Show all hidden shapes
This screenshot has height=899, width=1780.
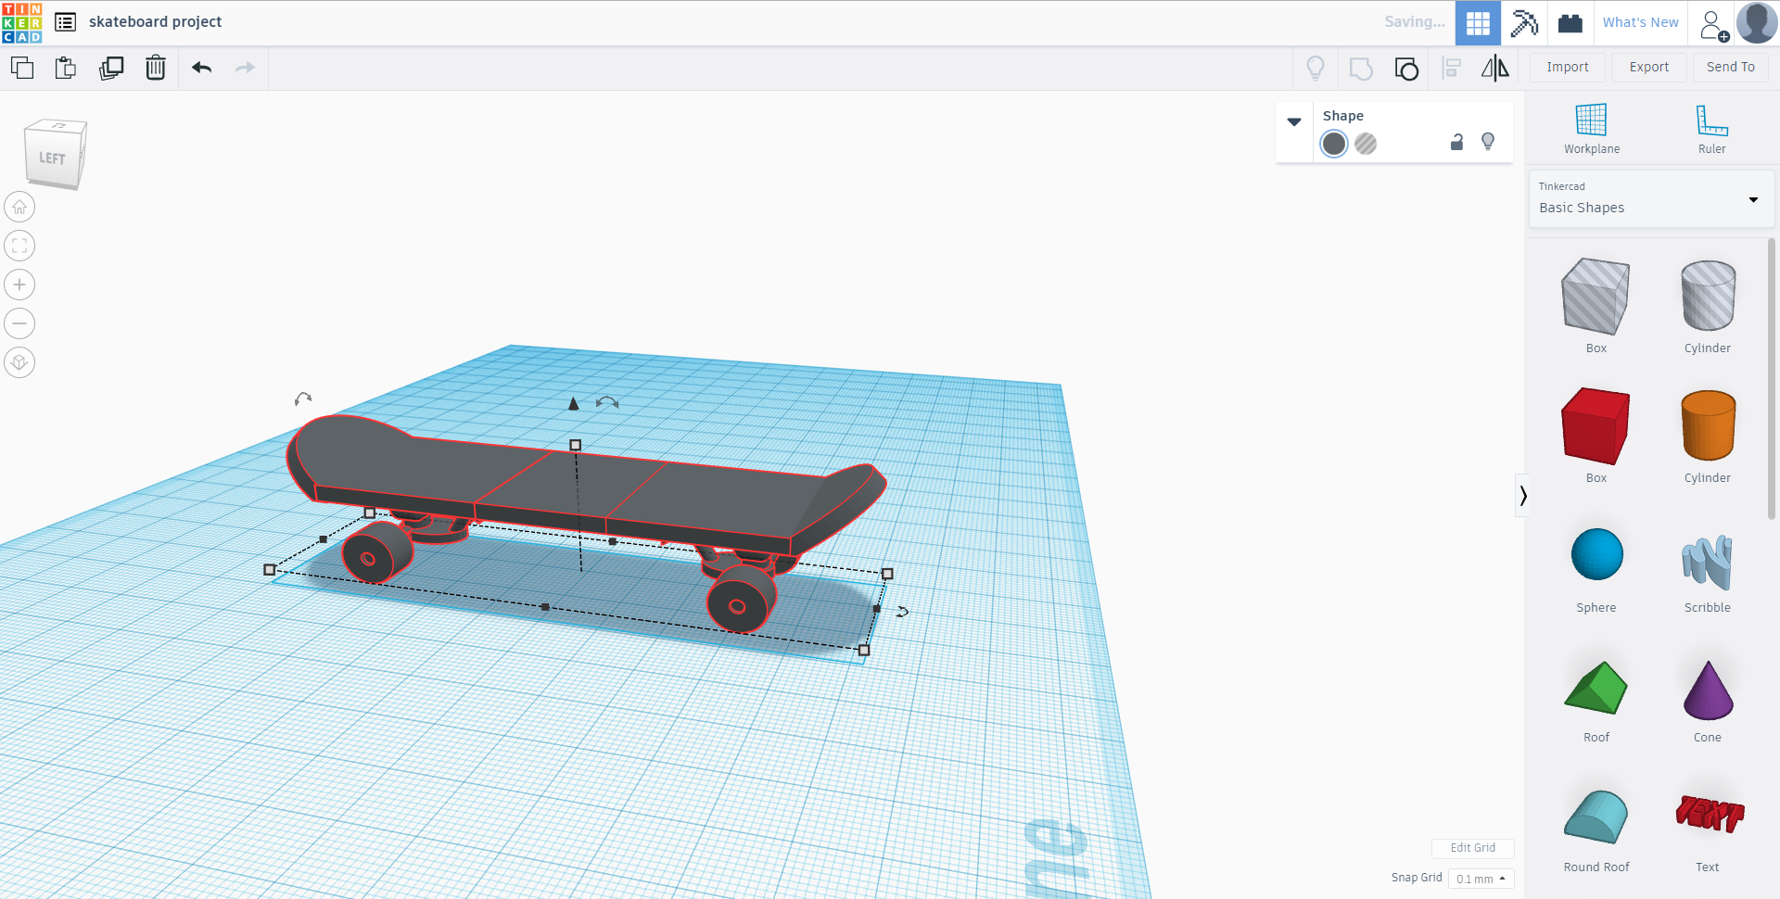coord(1316,68)
